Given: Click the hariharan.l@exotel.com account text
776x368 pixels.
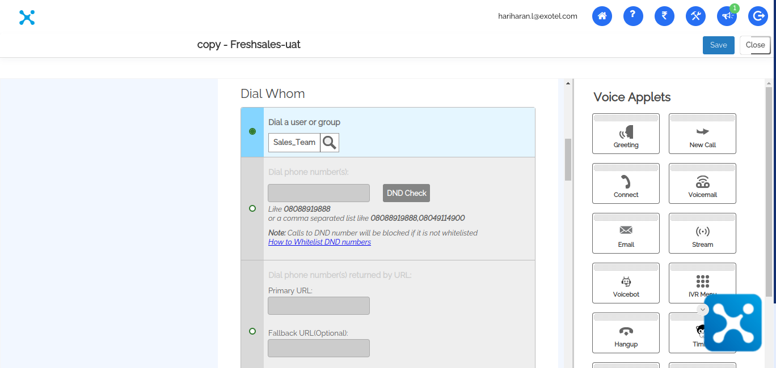Looking at the screenshot, I should [538, 16].
